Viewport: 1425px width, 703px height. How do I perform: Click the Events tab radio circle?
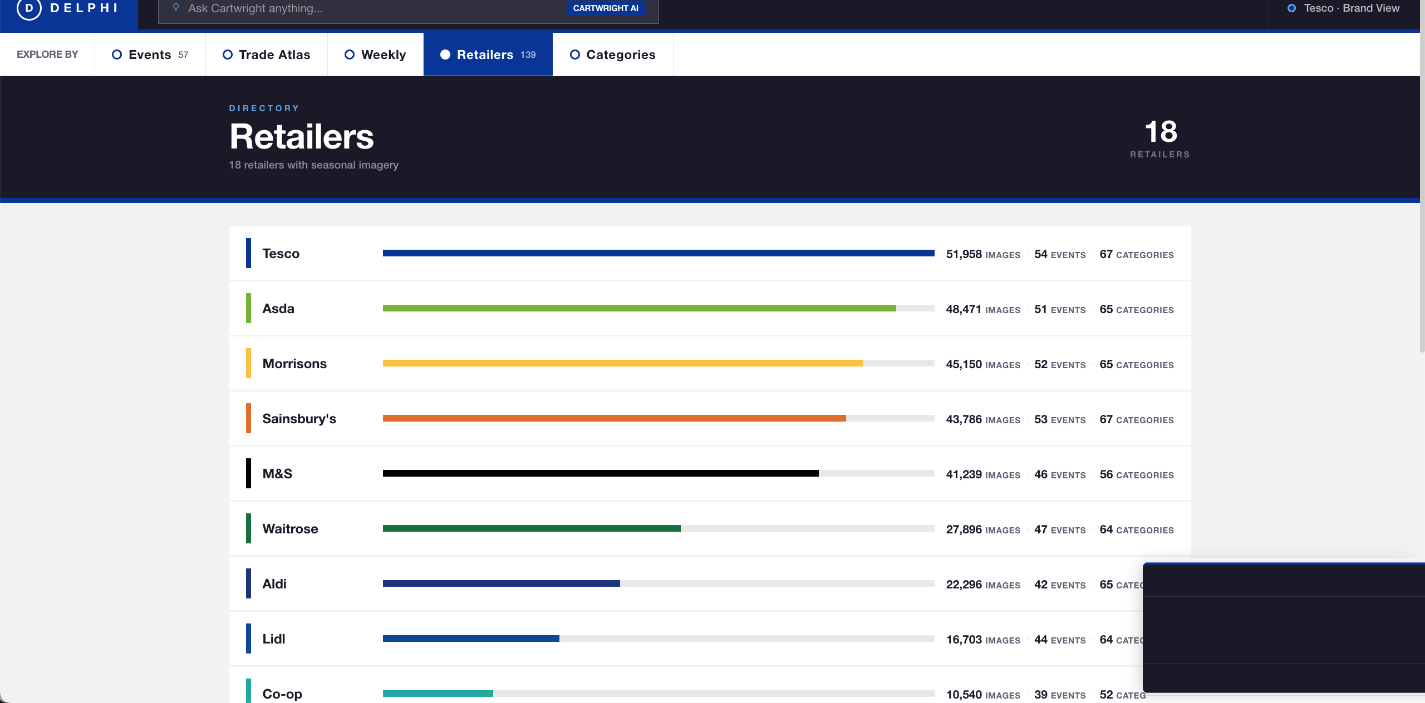click(117, 55)
